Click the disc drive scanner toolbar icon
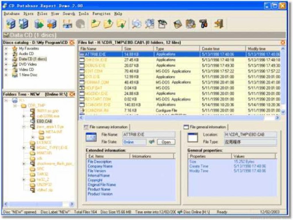Screen dimensions: 293x220 click(67, 24)
